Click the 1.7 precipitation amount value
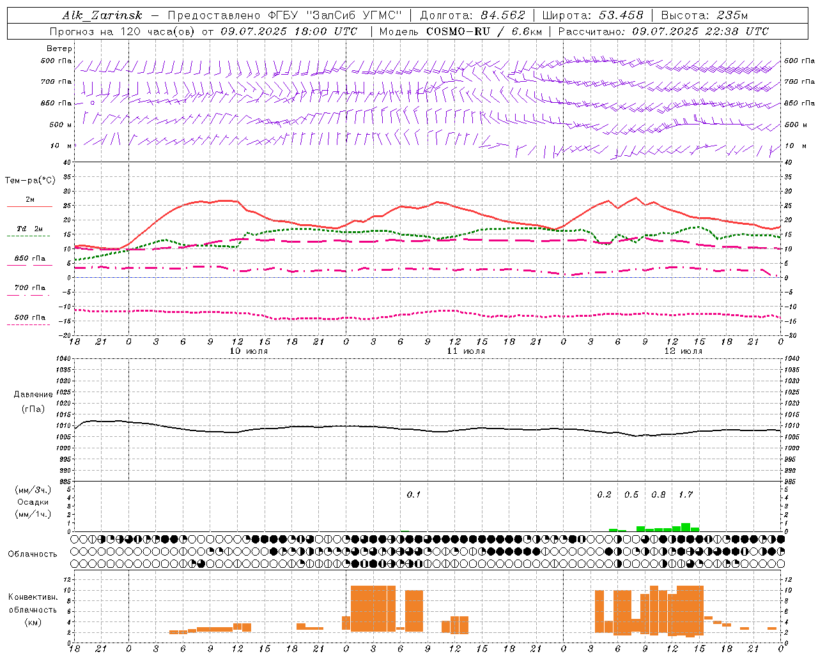This screenshot has height=654, width=818. click(686, 495)
